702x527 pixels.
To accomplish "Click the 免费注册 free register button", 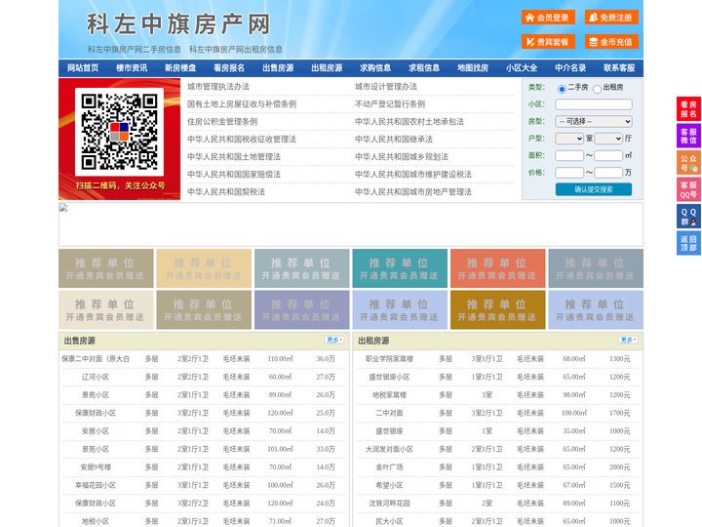I will click(x=611, y=18).
